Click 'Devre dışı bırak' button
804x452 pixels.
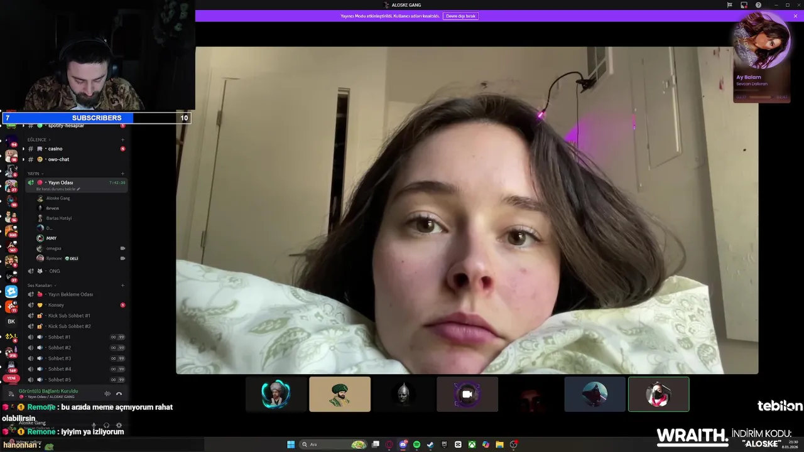tap(460, 16)
